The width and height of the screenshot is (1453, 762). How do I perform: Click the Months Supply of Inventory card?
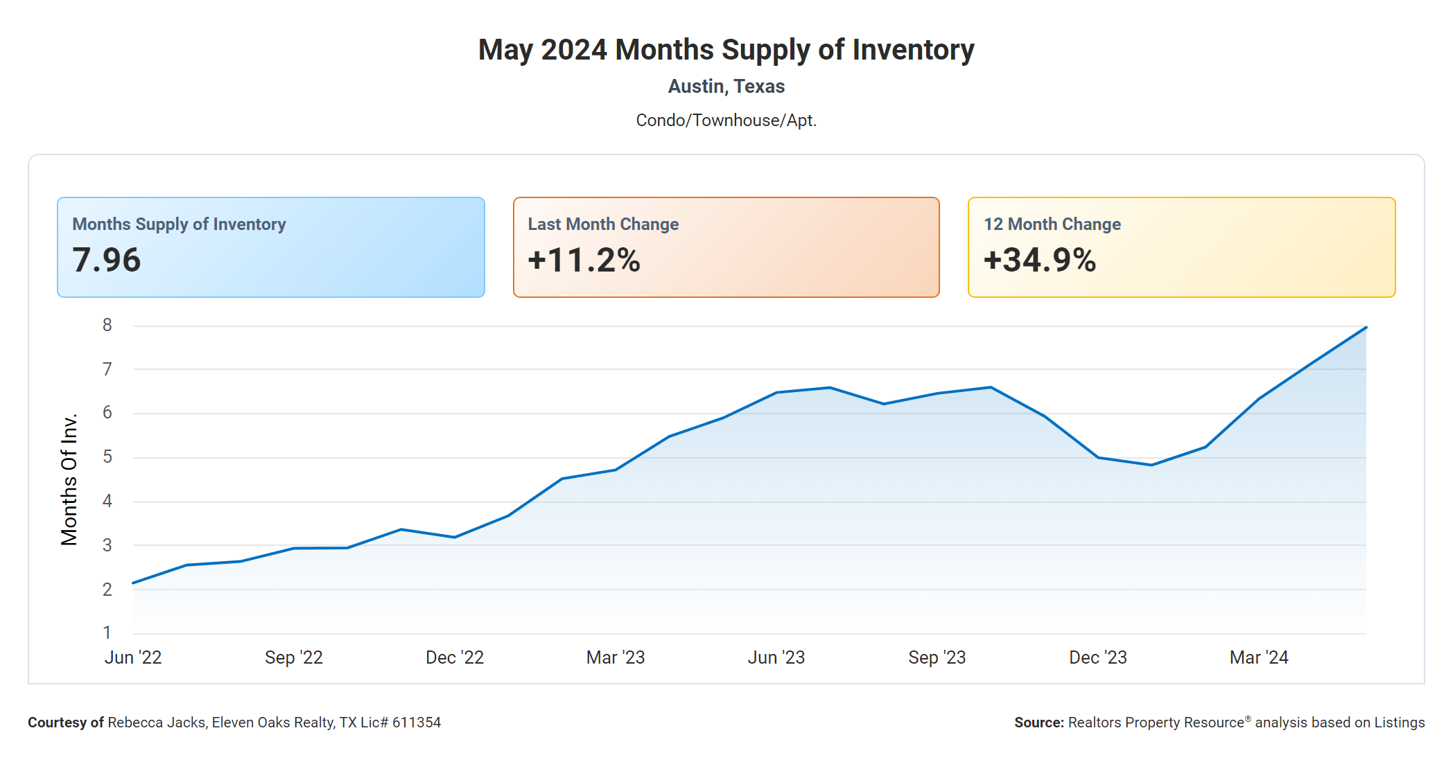coord(270,247)
